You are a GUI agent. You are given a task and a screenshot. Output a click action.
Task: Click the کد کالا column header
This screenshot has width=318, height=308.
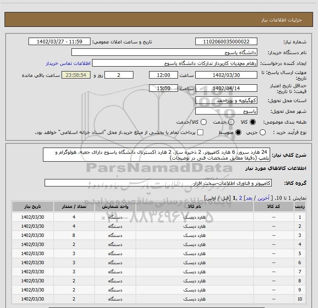[273, 206]
